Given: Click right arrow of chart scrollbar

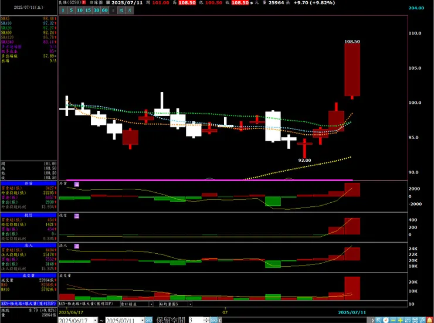Looking at the screenshot, I should coord(373,320).
